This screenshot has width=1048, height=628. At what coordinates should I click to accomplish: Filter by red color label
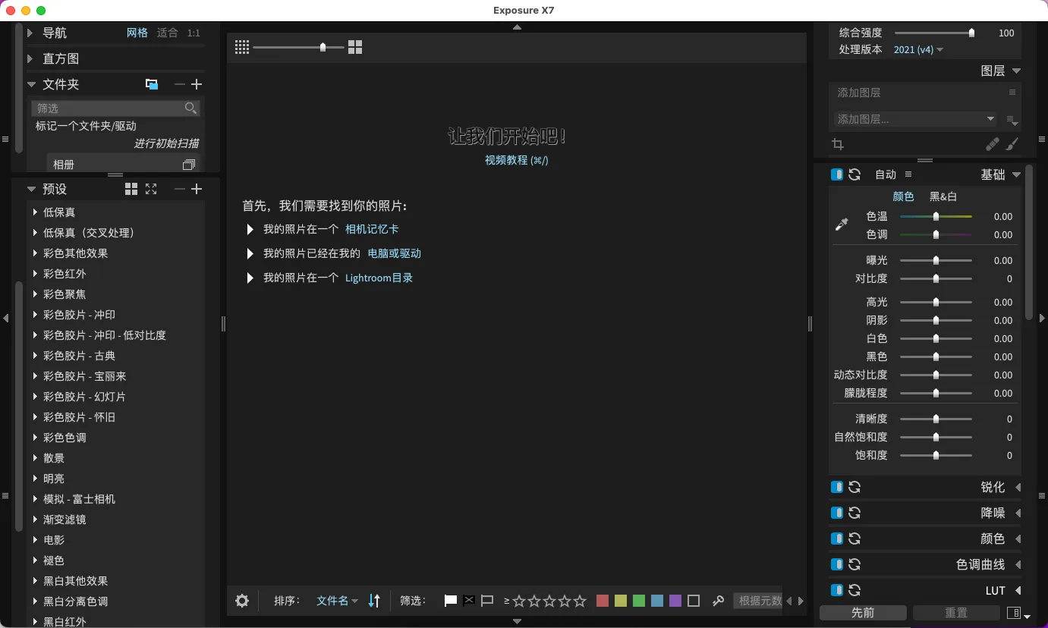click(x=603, y=601)
